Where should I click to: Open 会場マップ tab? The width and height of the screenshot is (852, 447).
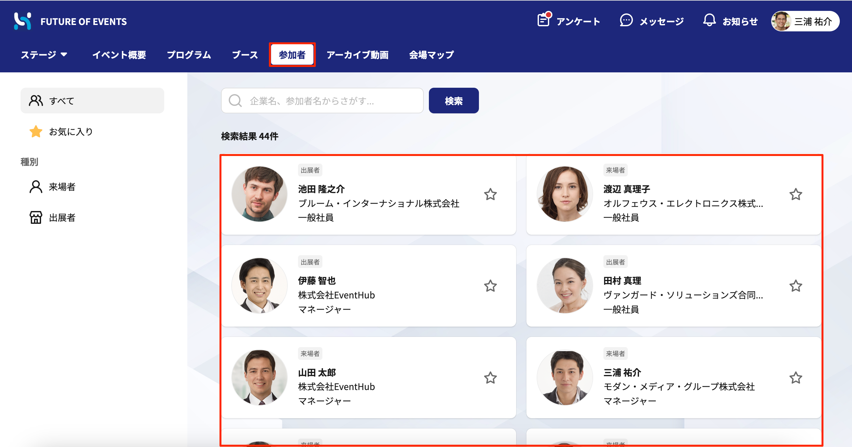tap(431, 55)
